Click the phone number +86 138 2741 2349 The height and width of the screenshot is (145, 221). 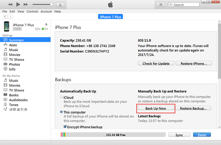coord(101,46)
